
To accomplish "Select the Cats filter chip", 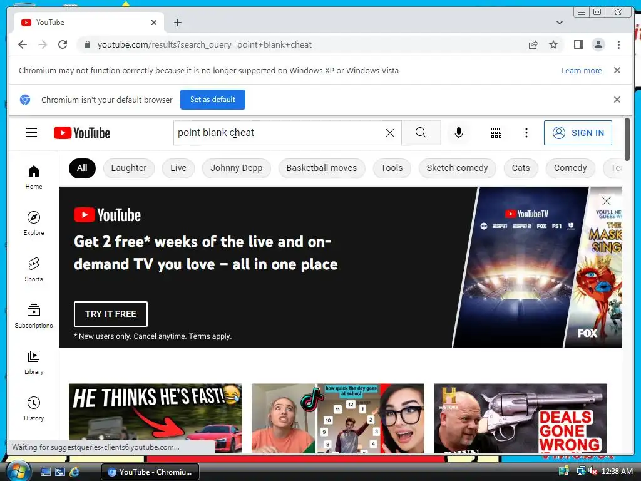I will pyautogui.click(x=521, y=168).
